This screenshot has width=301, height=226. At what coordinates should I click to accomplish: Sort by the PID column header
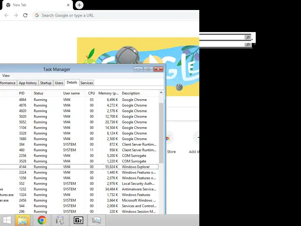[24, 93]
